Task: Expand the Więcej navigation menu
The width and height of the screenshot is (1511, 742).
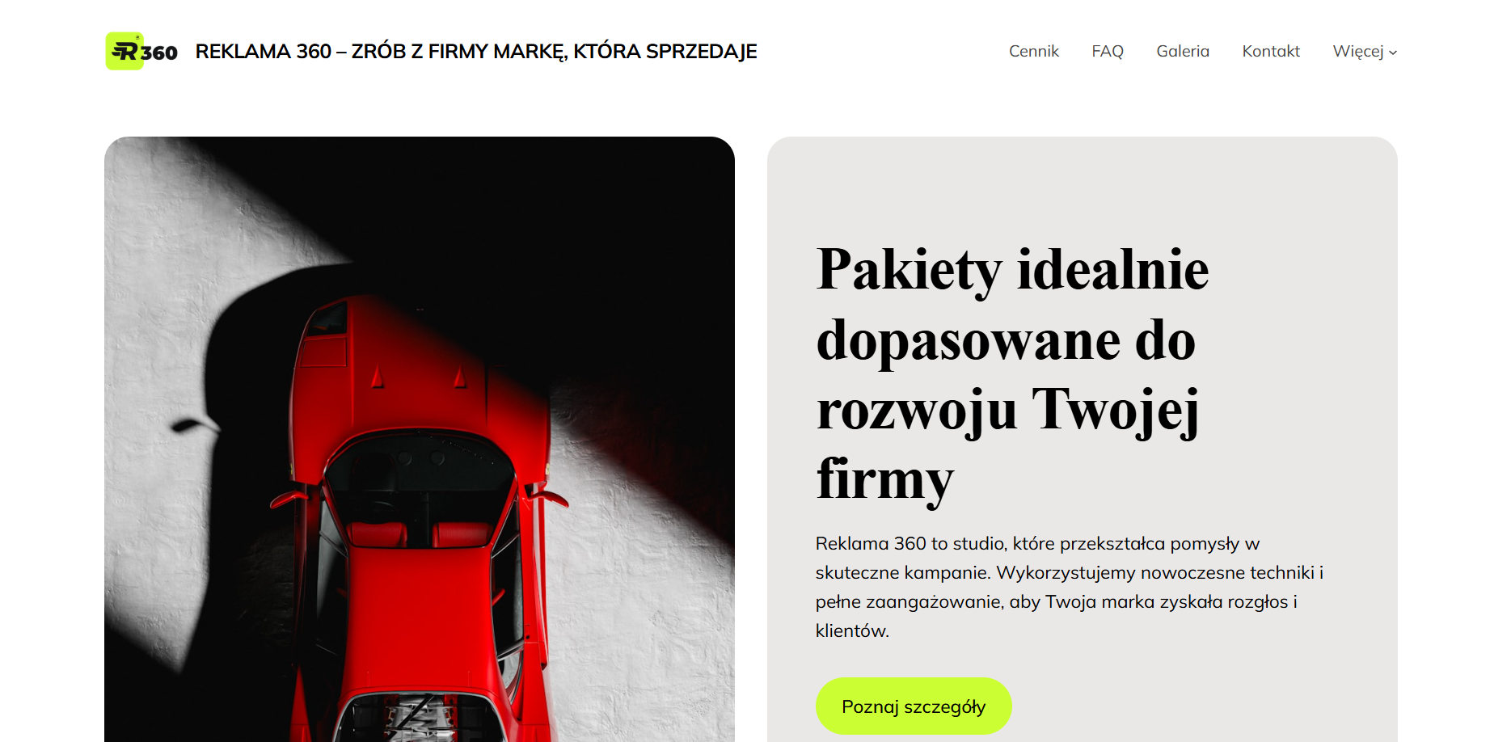Action: tap(1365, 51)
